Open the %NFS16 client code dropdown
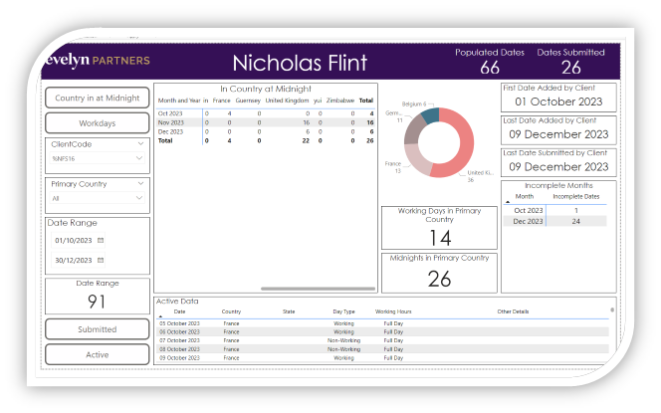Image resolution: width=661 pixels, height=413 pixels. click(138, 158)
